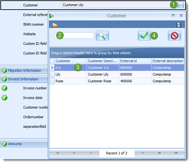Screen dimensions: 191x164
Task: Click the Customer Lily description cell
Action: pos(103,74)
